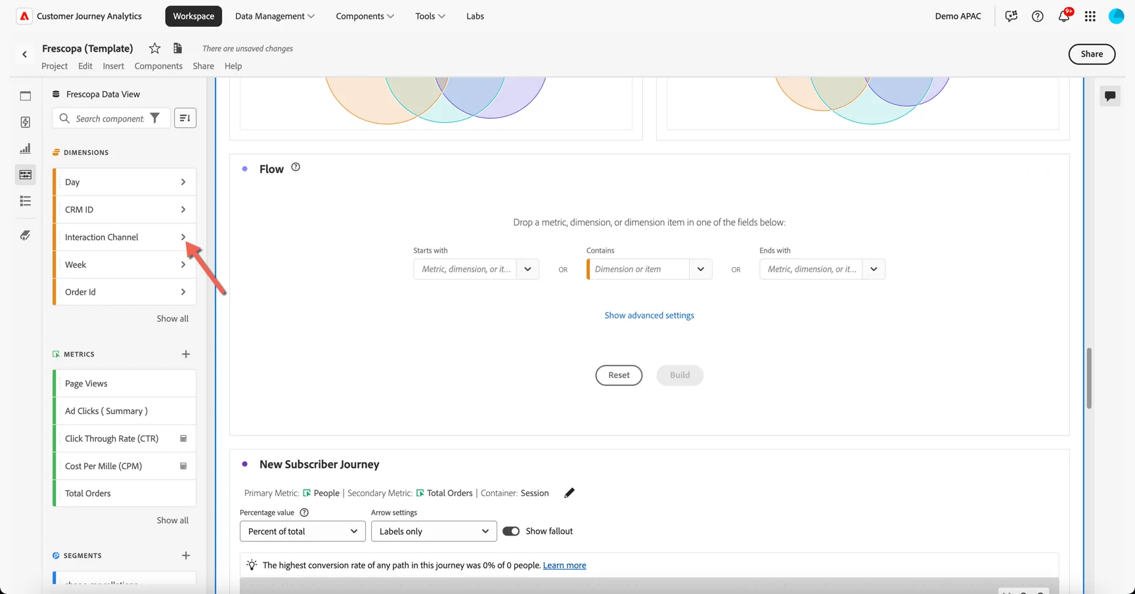Click the Flow help info icon
Viewport: 1135px width, 594px height.
[x=296, y=167]
